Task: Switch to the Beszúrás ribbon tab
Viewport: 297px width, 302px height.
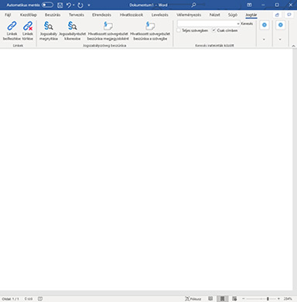Action: tap(53, 15)
